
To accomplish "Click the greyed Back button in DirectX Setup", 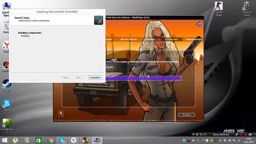I will click(x=65, y=77).
